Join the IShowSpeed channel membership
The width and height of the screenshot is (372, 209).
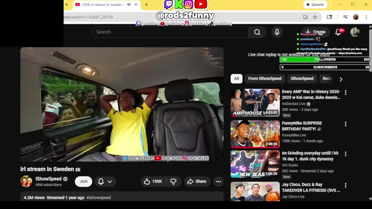83,181
